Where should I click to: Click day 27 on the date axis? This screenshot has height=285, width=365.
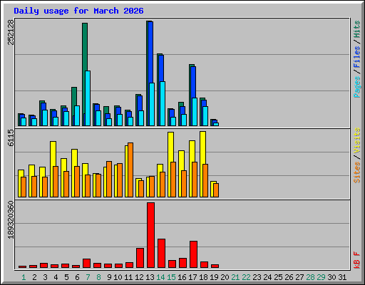[299, 277]
